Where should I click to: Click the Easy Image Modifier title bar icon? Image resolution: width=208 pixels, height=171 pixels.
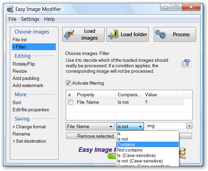click(10, 9)
